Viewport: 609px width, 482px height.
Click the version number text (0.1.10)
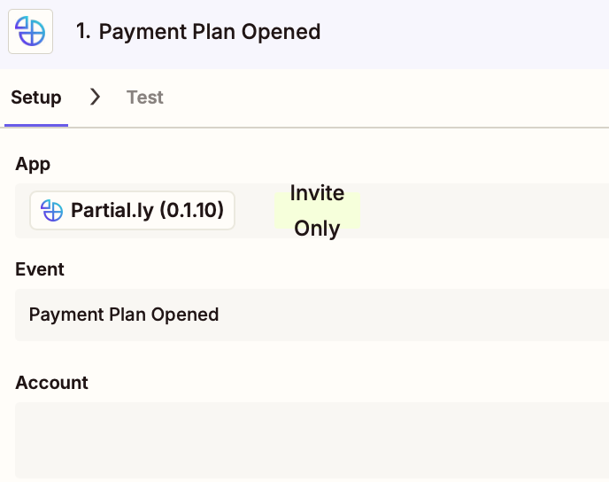point(191,211)
